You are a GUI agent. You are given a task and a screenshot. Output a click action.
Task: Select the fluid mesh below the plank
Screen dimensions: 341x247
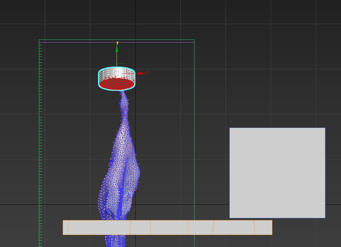tap(115, 241)
